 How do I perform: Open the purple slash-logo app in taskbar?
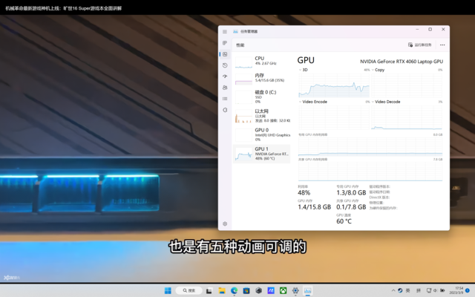tap(271, 290)
